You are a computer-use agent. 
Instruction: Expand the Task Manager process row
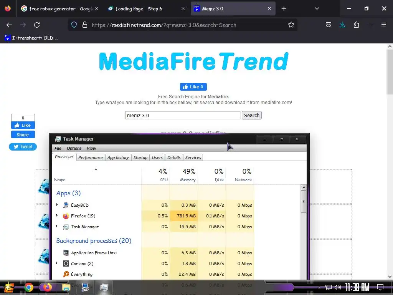[57, 226]
